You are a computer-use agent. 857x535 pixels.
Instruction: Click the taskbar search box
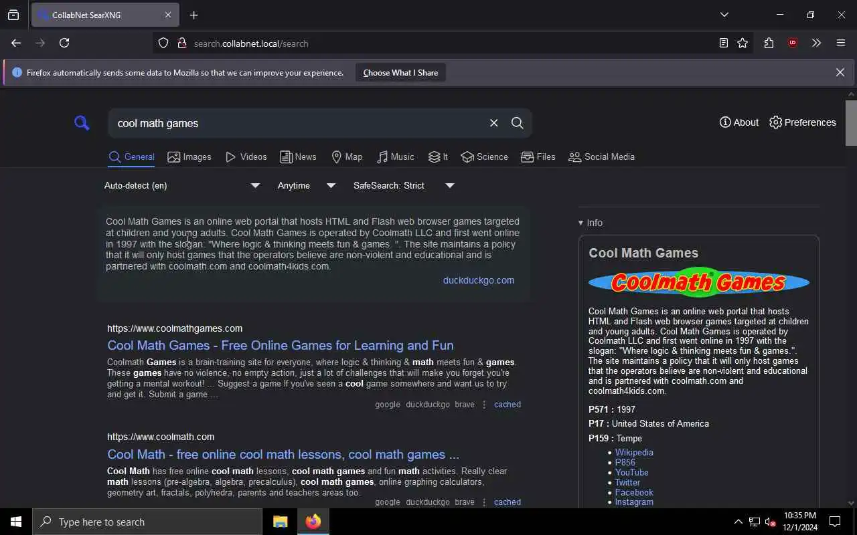147,522
